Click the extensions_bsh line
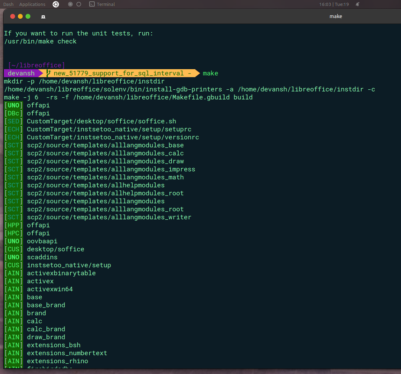This screenshot has height=374, width=401. [x=42, y=345]
